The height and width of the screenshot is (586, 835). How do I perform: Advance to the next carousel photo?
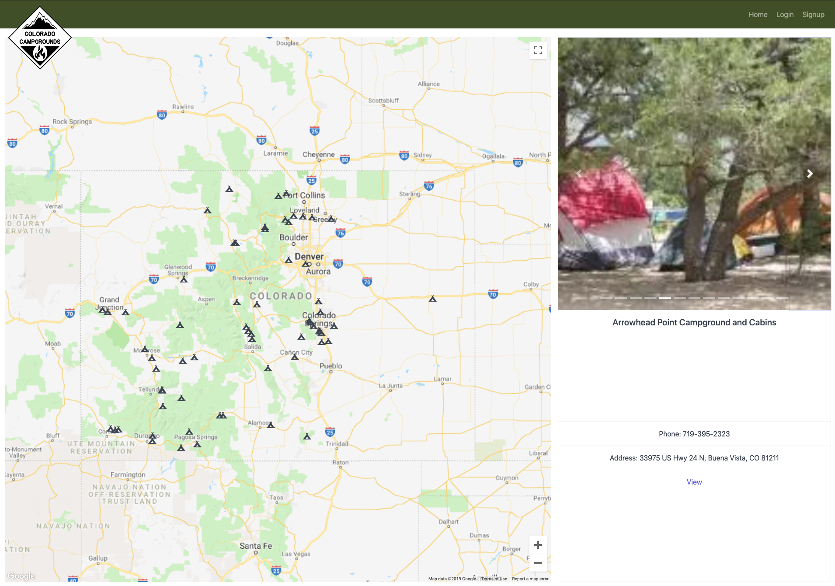click(x=810, y=174)
